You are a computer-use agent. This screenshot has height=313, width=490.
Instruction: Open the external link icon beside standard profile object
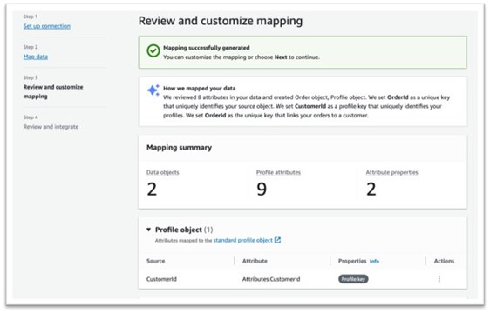pos(277,240)
